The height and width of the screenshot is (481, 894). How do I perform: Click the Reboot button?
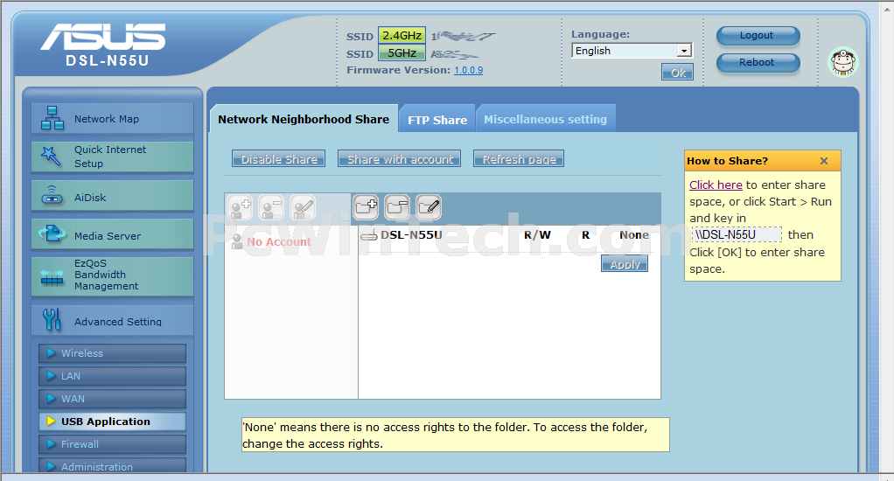pyautogui.click(x=758, y=63)
